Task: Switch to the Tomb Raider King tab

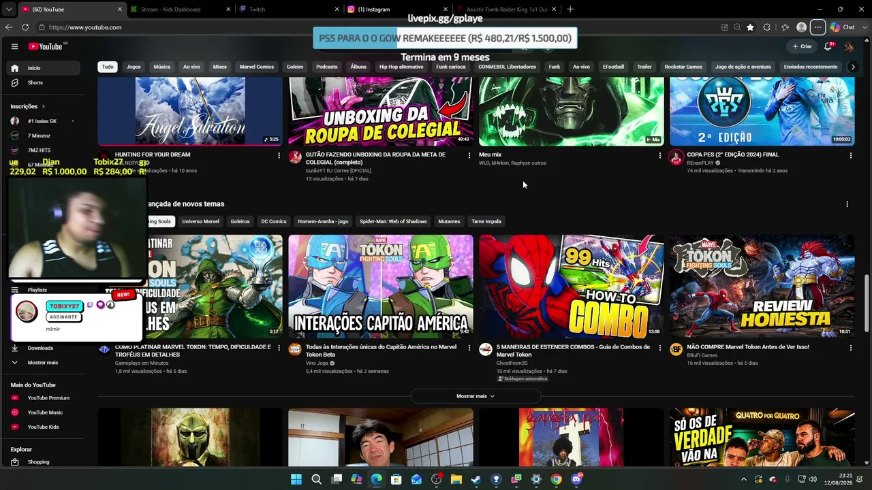Action: click(x=506, y=10)
